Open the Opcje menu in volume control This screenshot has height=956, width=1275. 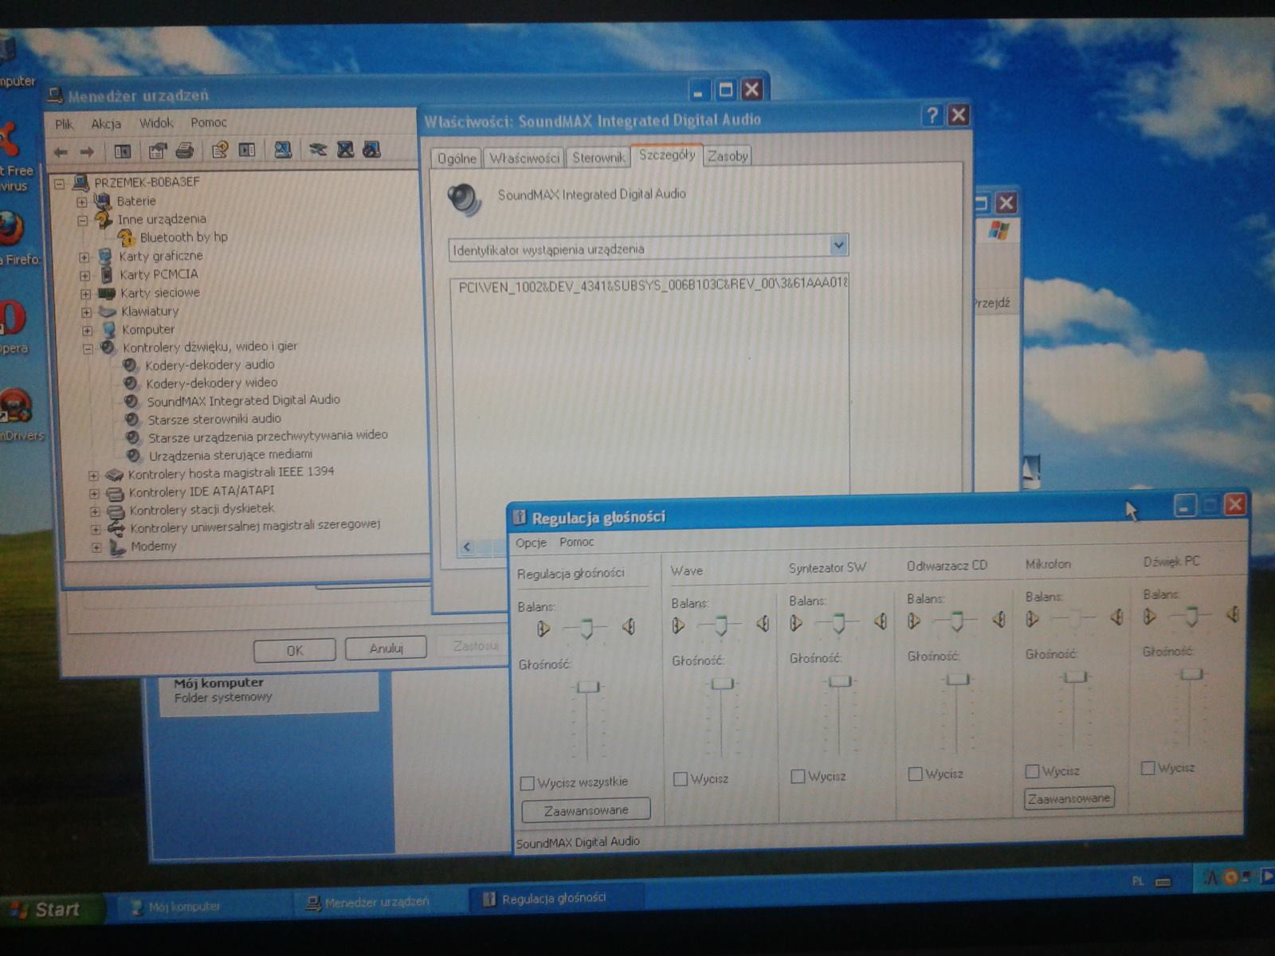tap(531, 543)
